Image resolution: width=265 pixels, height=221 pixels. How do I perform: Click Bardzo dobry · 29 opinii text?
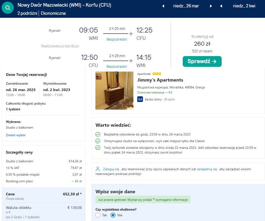coord(160,99)
